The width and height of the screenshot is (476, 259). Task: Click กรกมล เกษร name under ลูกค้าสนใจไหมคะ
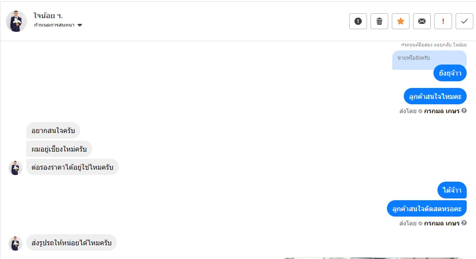pos(441,111)
